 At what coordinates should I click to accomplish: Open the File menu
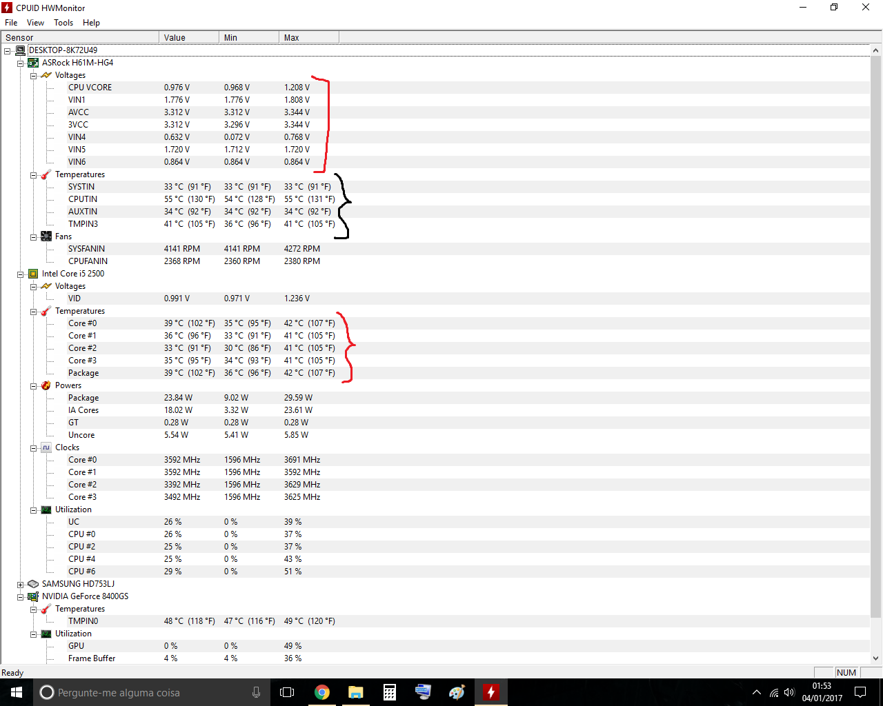tap(11, 23)
